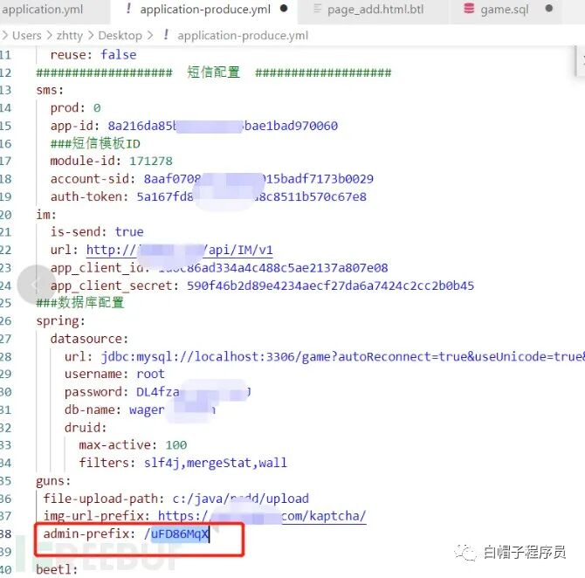The height and width of the screenshot is (578, 585).
Task: Click the 'username: root' line
Action: coord(114,375)
